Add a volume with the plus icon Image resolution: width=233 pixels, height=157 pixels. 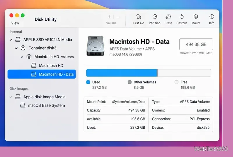[x=110, y=17]
